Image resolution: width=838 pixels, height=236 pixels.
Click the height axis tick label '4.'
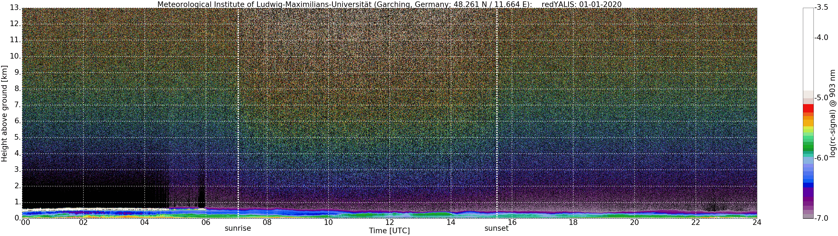[x=18, y=153]
